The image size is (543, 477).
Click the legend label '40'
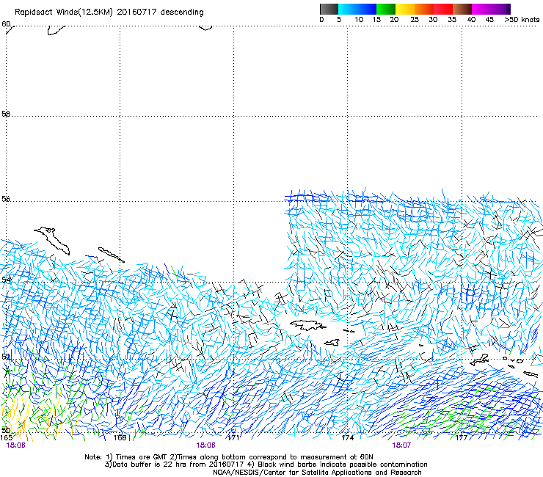(471, 20)
